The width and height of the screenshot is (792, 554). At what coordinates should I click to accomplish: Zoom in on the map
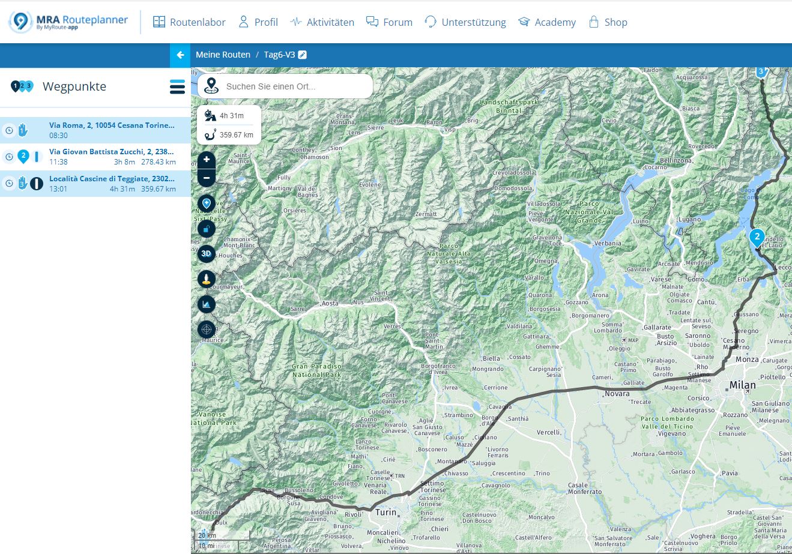(x=207, y=160)
